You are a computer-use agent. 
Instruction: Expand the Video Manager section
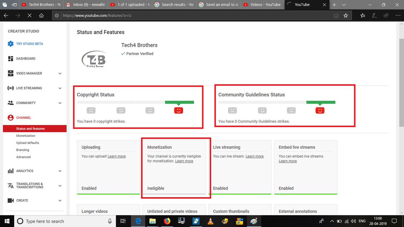60,73
